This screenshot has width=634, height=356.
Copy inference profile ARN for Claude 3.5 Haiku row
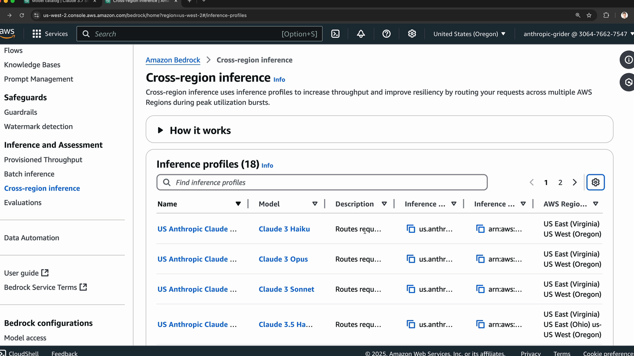[x=480, y=324]
